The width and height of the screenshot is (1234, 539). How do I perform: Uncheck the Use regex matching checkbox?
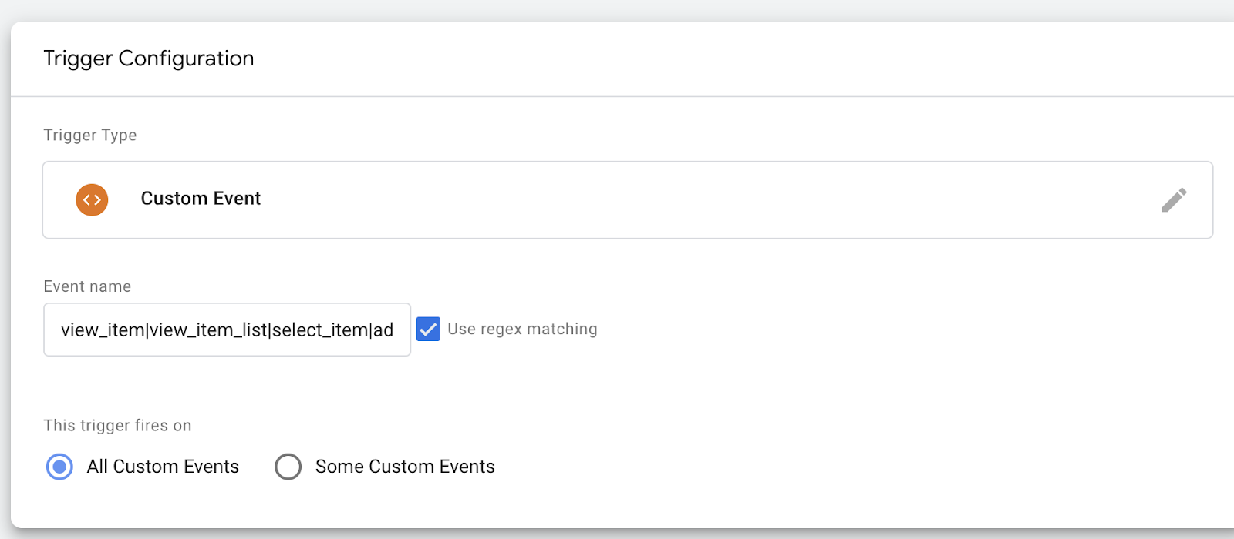click(x=428, y=329)
